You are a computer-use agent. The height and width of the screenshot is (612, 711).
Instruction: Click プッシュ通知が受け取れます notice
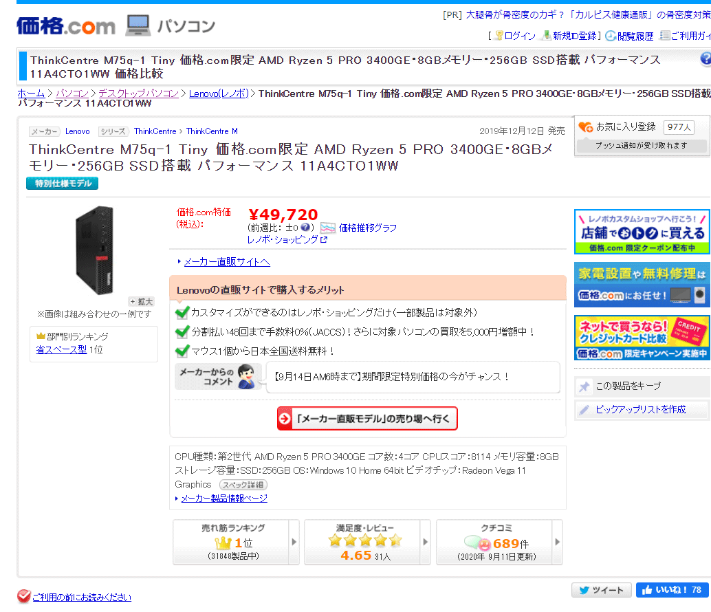pyautogui.click(x=641, y=146)
